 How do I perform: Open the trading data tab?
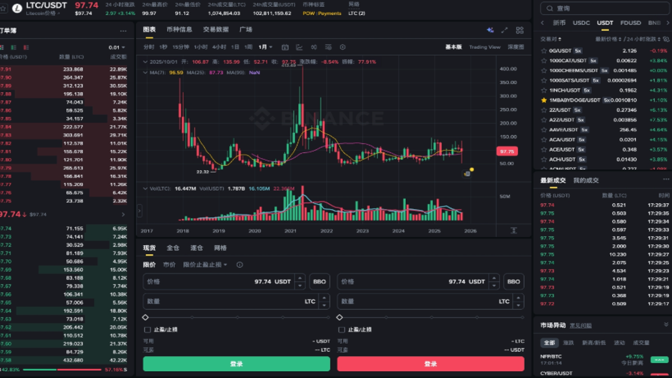click(216, 30)
